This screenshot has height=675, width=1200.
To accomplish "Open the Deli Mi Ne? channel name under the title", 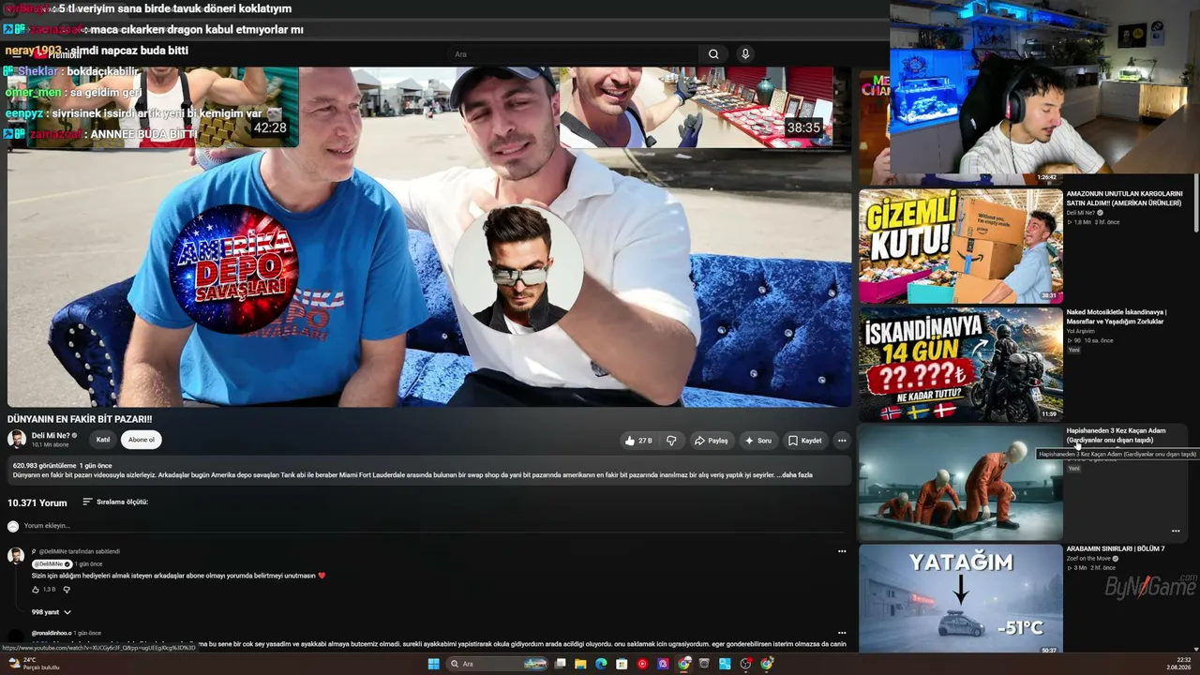I will pyautogui.click(x=51, y=436).
